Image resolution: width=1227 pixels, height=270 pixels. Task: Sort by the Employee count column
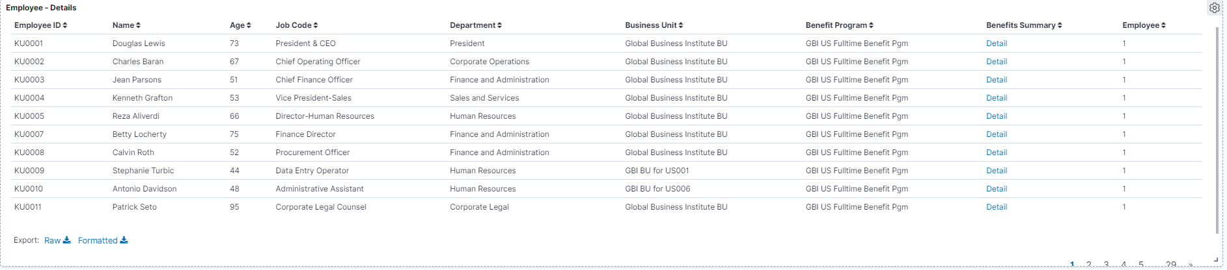tap(1144, 25)
